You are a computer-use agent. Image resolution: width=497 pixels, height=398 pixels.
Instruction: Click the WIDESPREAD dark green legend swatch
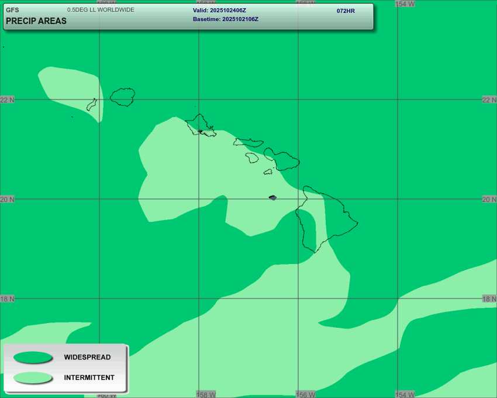[x=33, y=357]
